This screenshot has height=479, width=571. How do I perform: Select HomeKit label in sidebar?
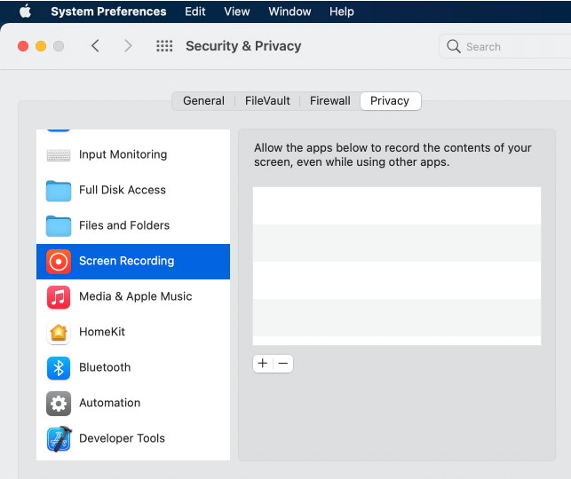102,332
